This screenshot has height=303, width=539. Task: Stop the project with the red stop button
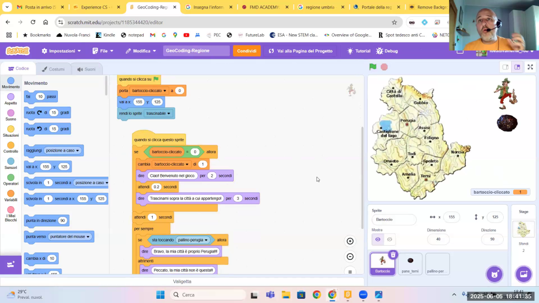click(384, 67)
